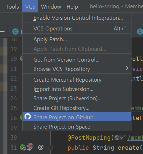Click the Spring gutter icon on line 31
The width and height of the screenshot is (143, 154).
click(x=23, y=147)
